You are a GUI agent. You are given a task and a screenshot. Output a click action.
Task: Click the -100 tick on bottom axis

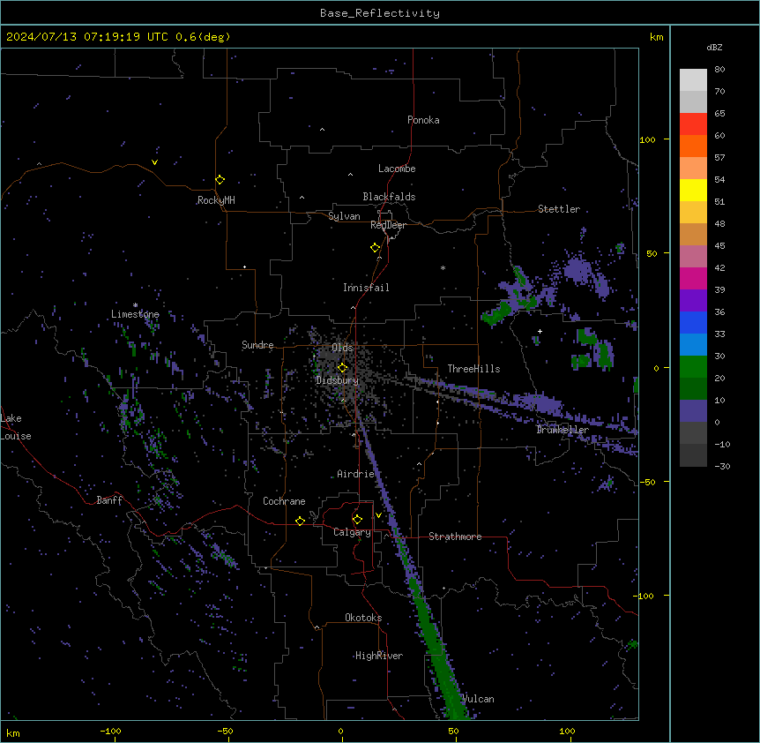click(x=110, y=732)
